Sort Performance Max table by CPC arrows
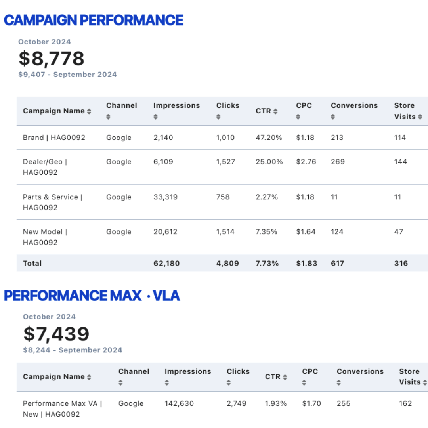428x428 pixels. pos(304,383)
